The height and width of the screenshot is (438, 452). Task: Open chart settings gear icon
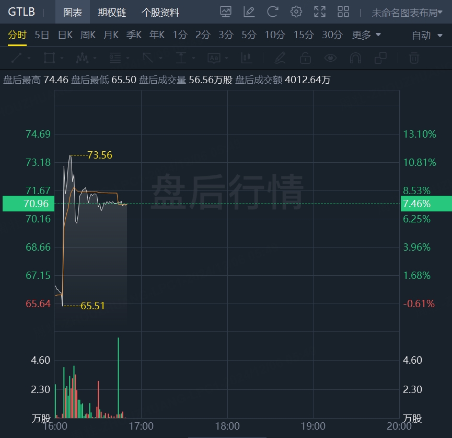(296, 12)
